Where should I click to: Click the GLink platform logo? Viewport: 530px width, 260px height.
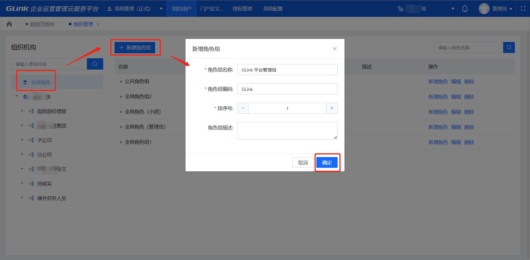point(52,9)
